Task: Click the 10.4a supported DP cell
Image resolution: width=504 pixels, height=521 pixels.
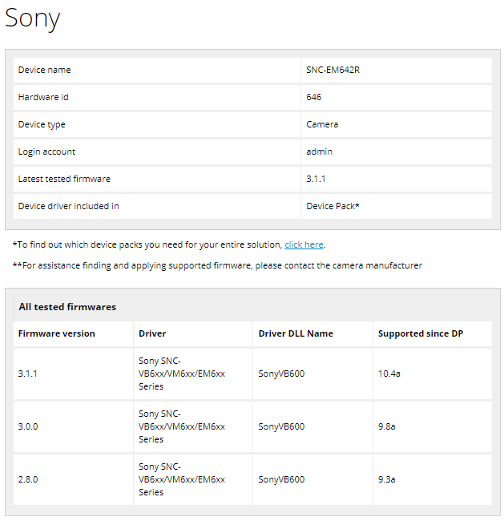Action: [389, 374]
